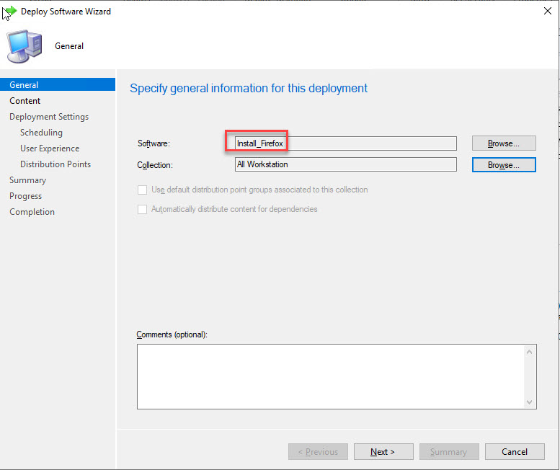560x470 pixels.
Task: Open the Content wizard step
Action: [25, 101]
